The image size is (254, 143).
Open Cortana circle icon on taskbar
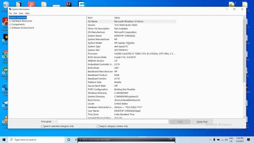[x=69, y=139]
